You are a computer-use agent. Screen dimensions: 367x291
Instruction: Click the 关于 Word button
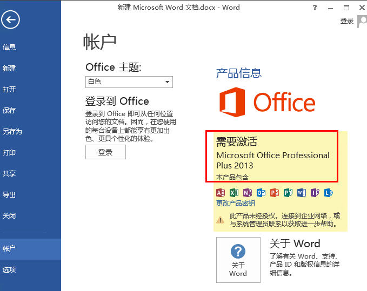click(238, 260)
